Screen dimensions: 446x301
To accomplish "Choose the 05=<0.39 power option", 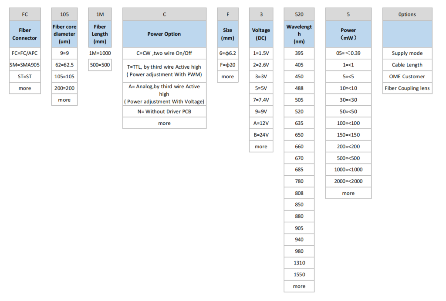I will tap(348, 53).
